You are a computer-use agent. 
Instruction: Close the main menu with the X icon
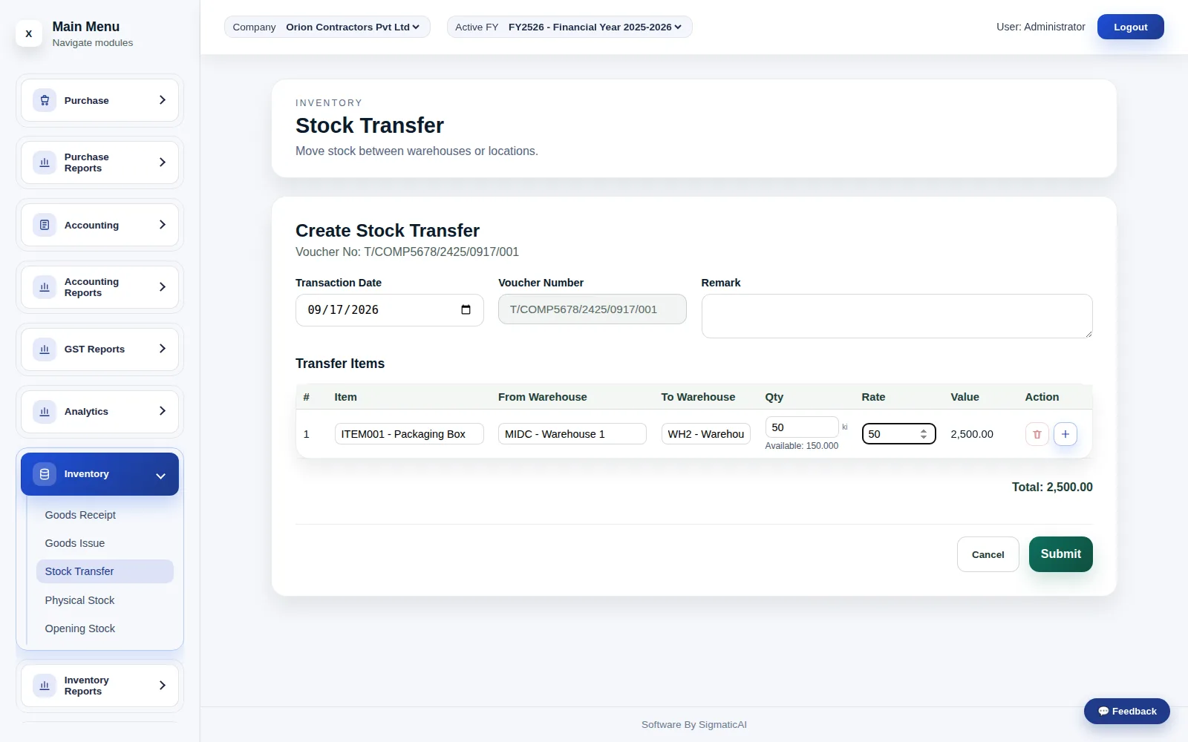click(29, 33)
